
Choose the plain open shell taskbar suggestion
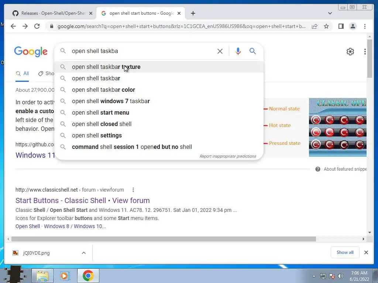pos(159,78)
